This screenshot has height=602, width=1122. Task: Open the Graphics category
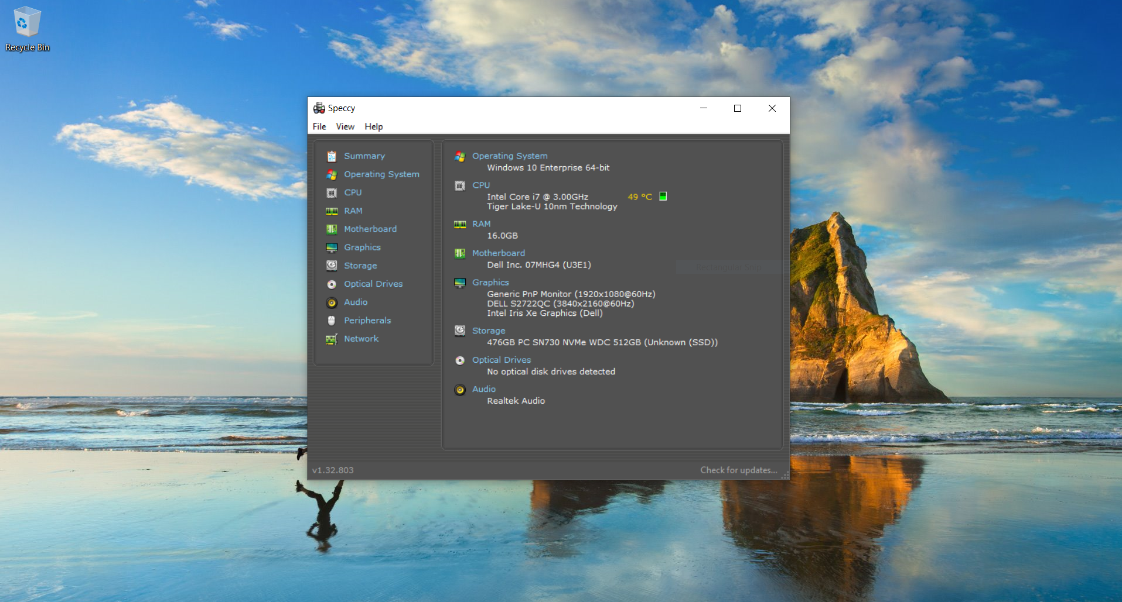click(x=362, y=247)
